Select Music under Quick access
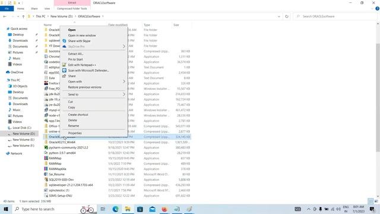 pyautogui.click(x=17, y=58)
